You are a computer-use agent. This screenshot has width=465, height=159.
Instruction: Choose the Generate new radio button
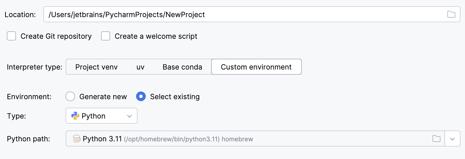point(70,97)
